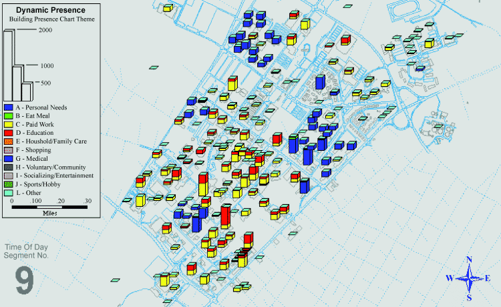
Task: Click "E - Houshold/Family Care" text
Action: click(x=51, y=141)
